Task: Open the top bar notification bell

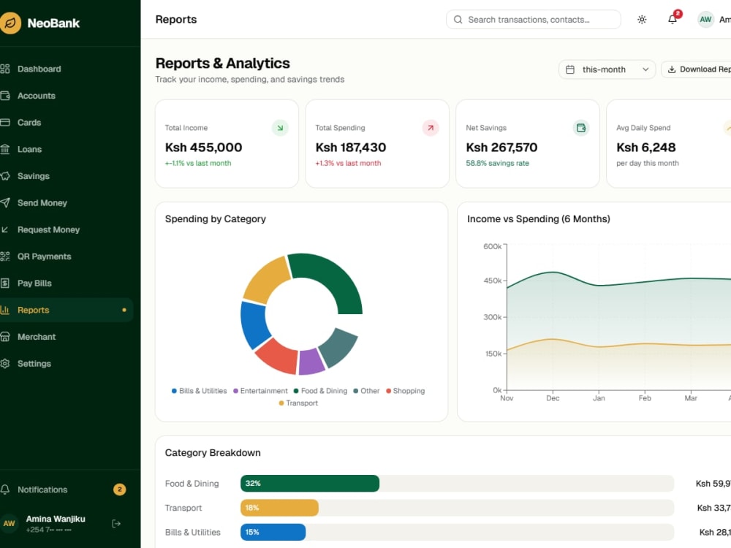Action: pyautogui.click(x=673, y=20)
